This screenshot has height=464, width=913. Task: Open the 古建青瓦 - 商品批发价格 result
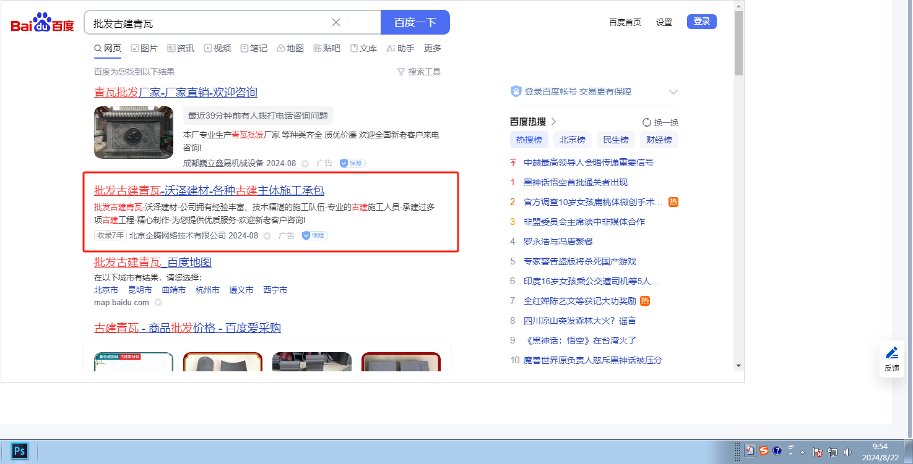pos(188,327)
